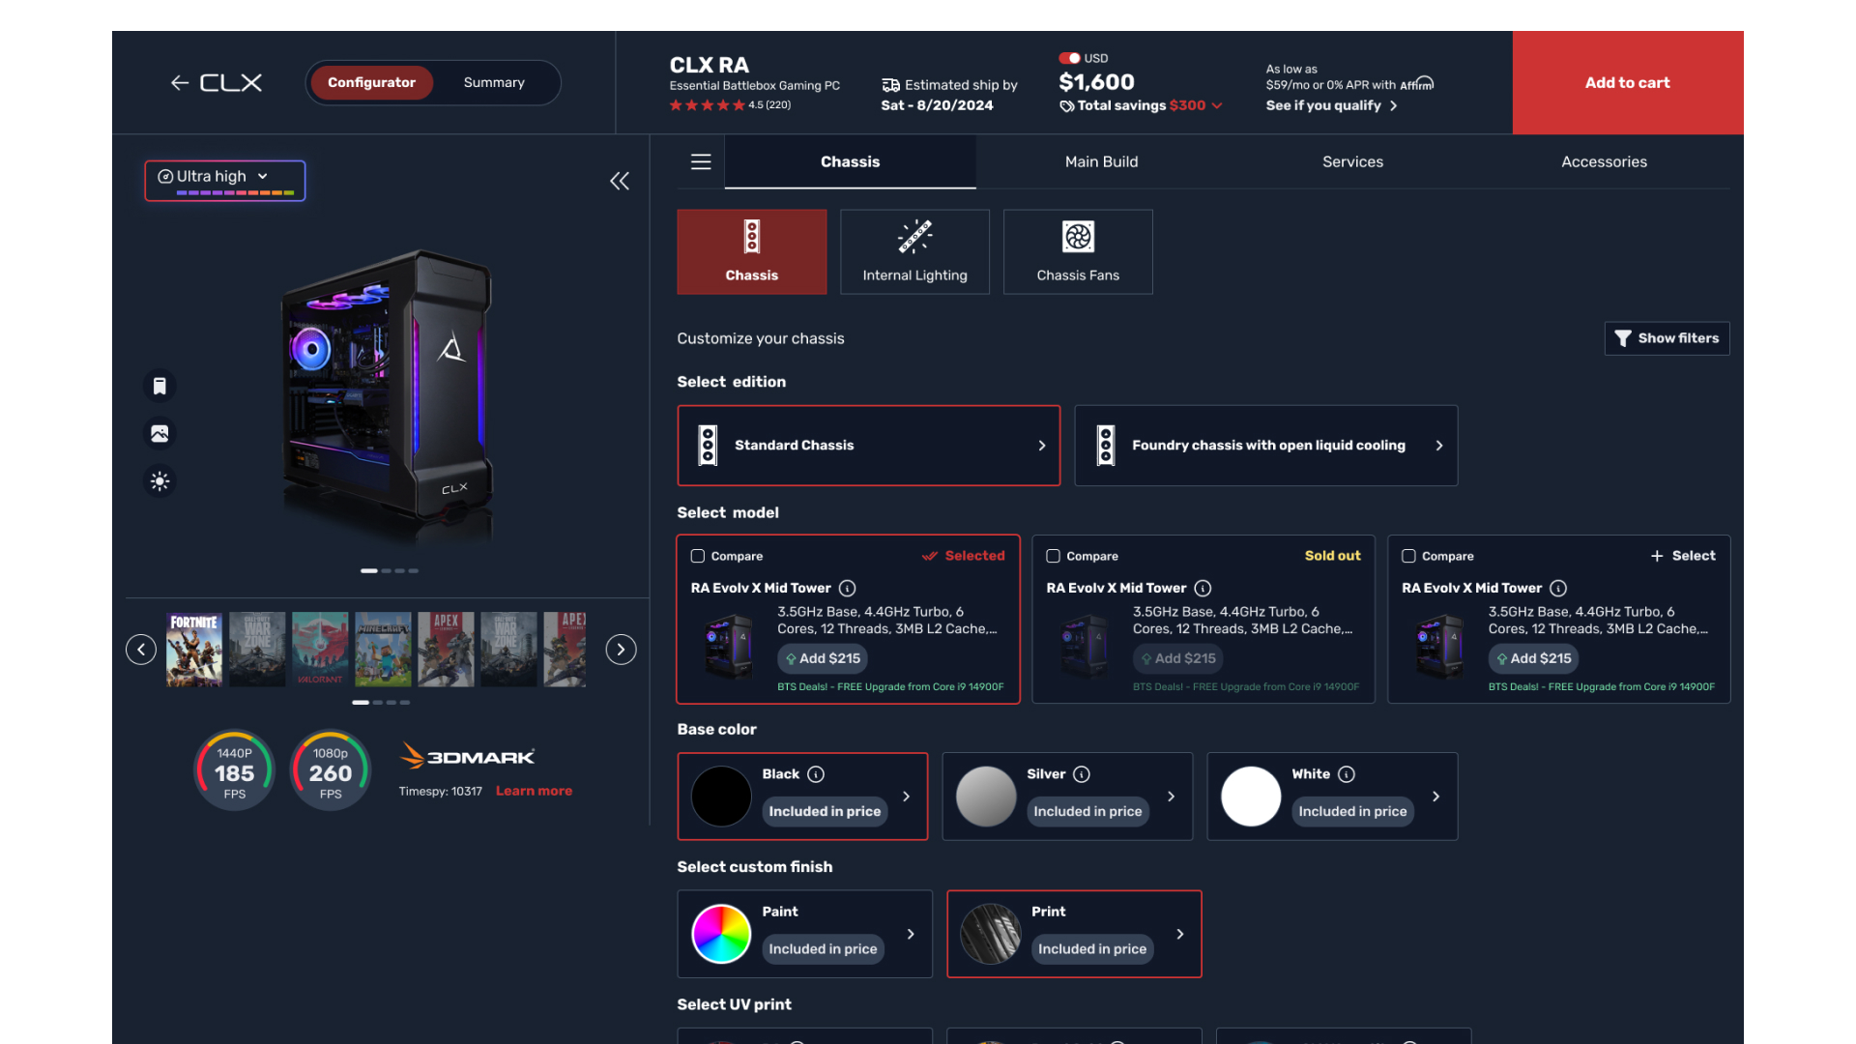Click the 3DMark logo
The width and height of the screenshot is (1856, 1044).
468,756
